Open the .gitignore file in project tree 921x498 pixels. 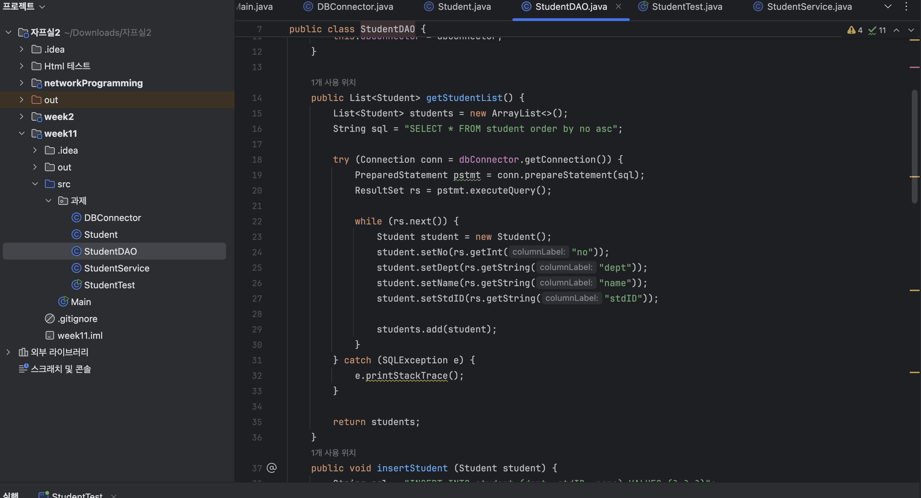(x=77, y=319)
